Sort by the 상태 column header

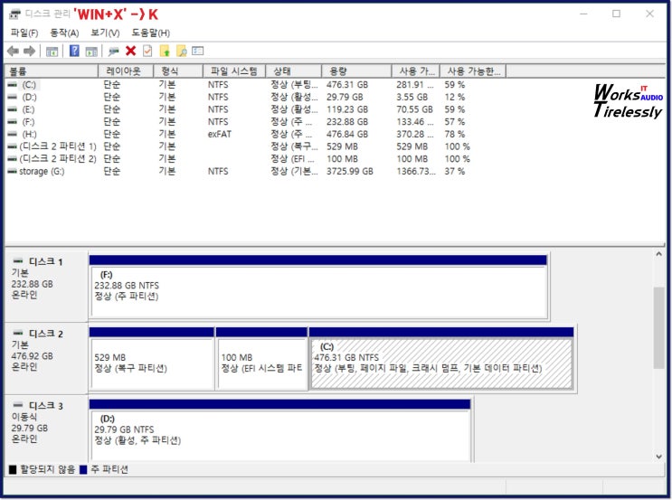click(x=293, y=71)
